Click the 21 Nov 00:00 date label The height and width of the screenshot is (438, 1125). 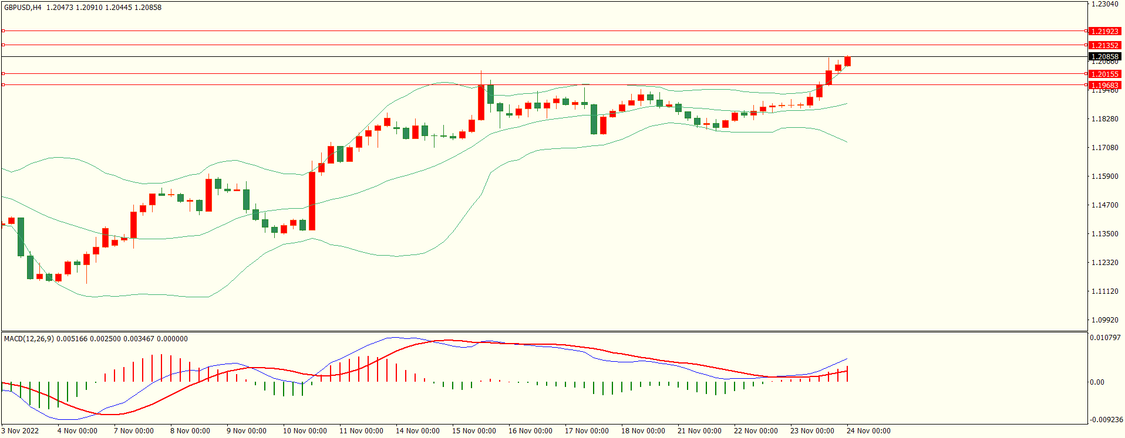point(699,431)
